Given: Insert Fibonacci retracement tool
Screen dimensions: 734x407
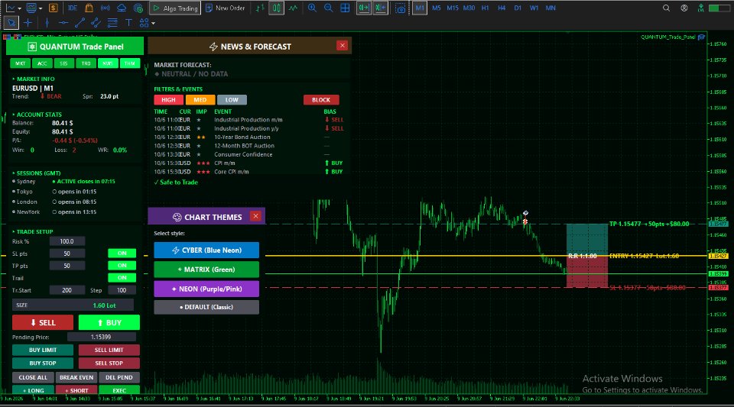Looking at the screenshot, I should click(x=112, y=22).
